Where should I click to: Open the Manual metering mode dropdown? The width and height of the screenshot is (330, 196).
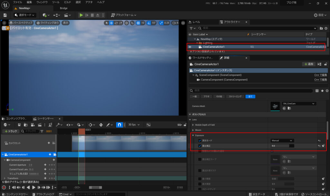(282, 141)
